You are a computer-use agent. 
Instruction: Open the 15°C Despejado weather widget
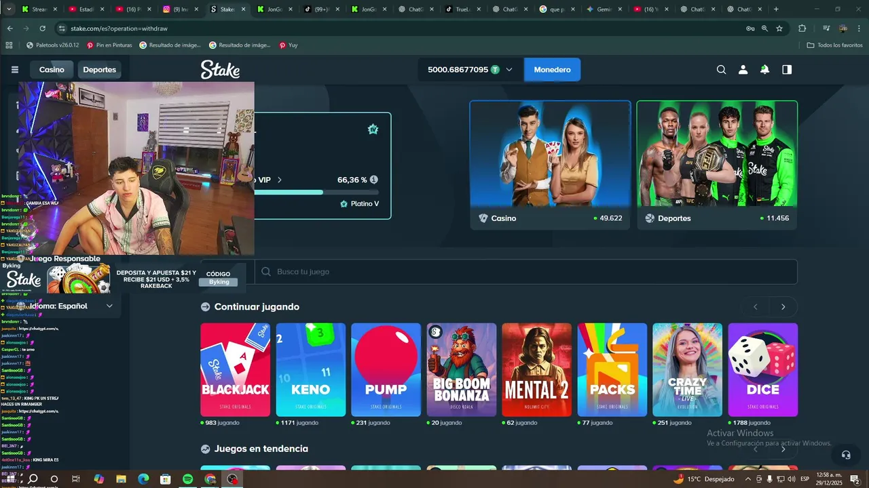click(703, 479)
